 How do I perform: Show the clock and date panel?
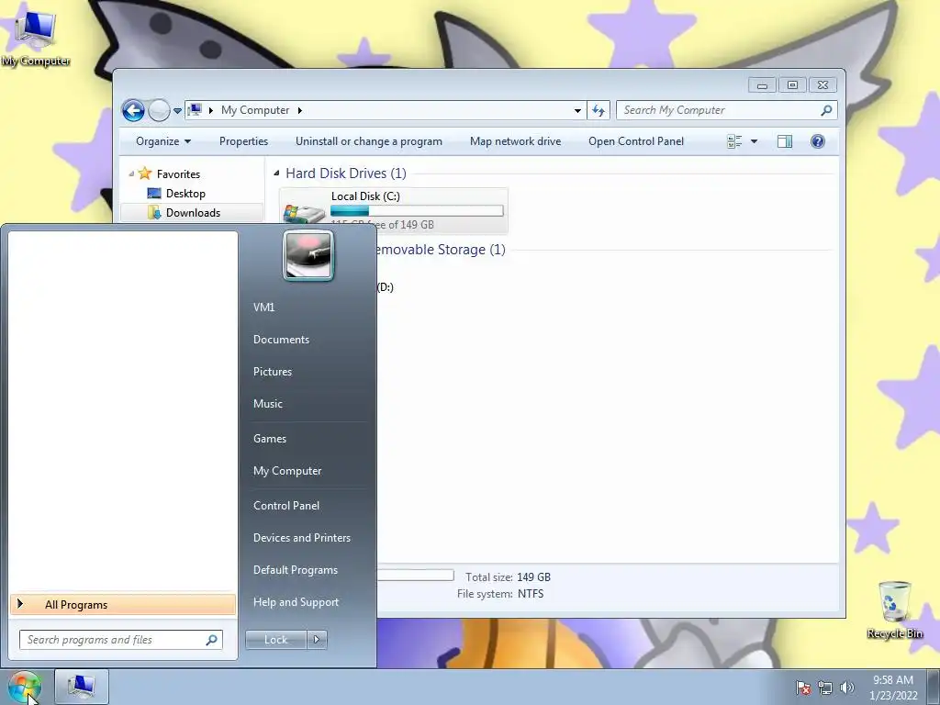click(893, 687)
